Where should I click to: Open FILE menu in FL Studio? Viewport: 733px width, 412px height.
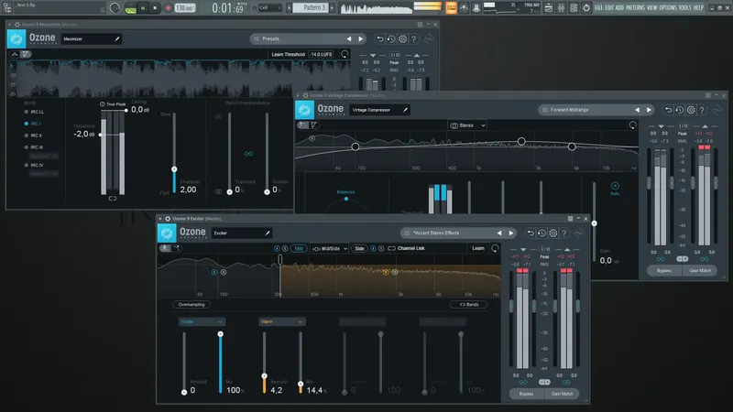pos(599,8)
